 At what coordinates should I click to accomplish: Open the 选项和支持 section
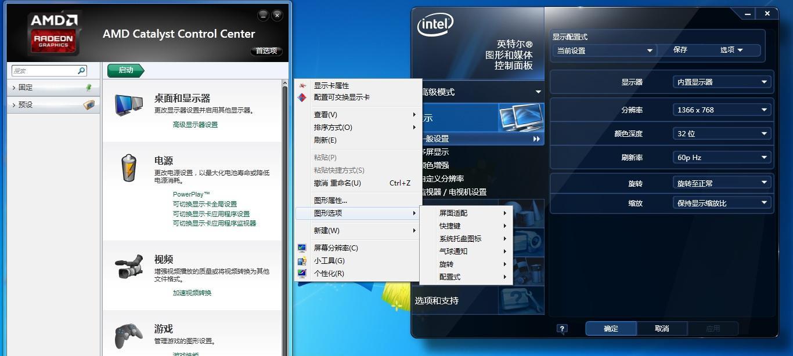tap(479, 300)
